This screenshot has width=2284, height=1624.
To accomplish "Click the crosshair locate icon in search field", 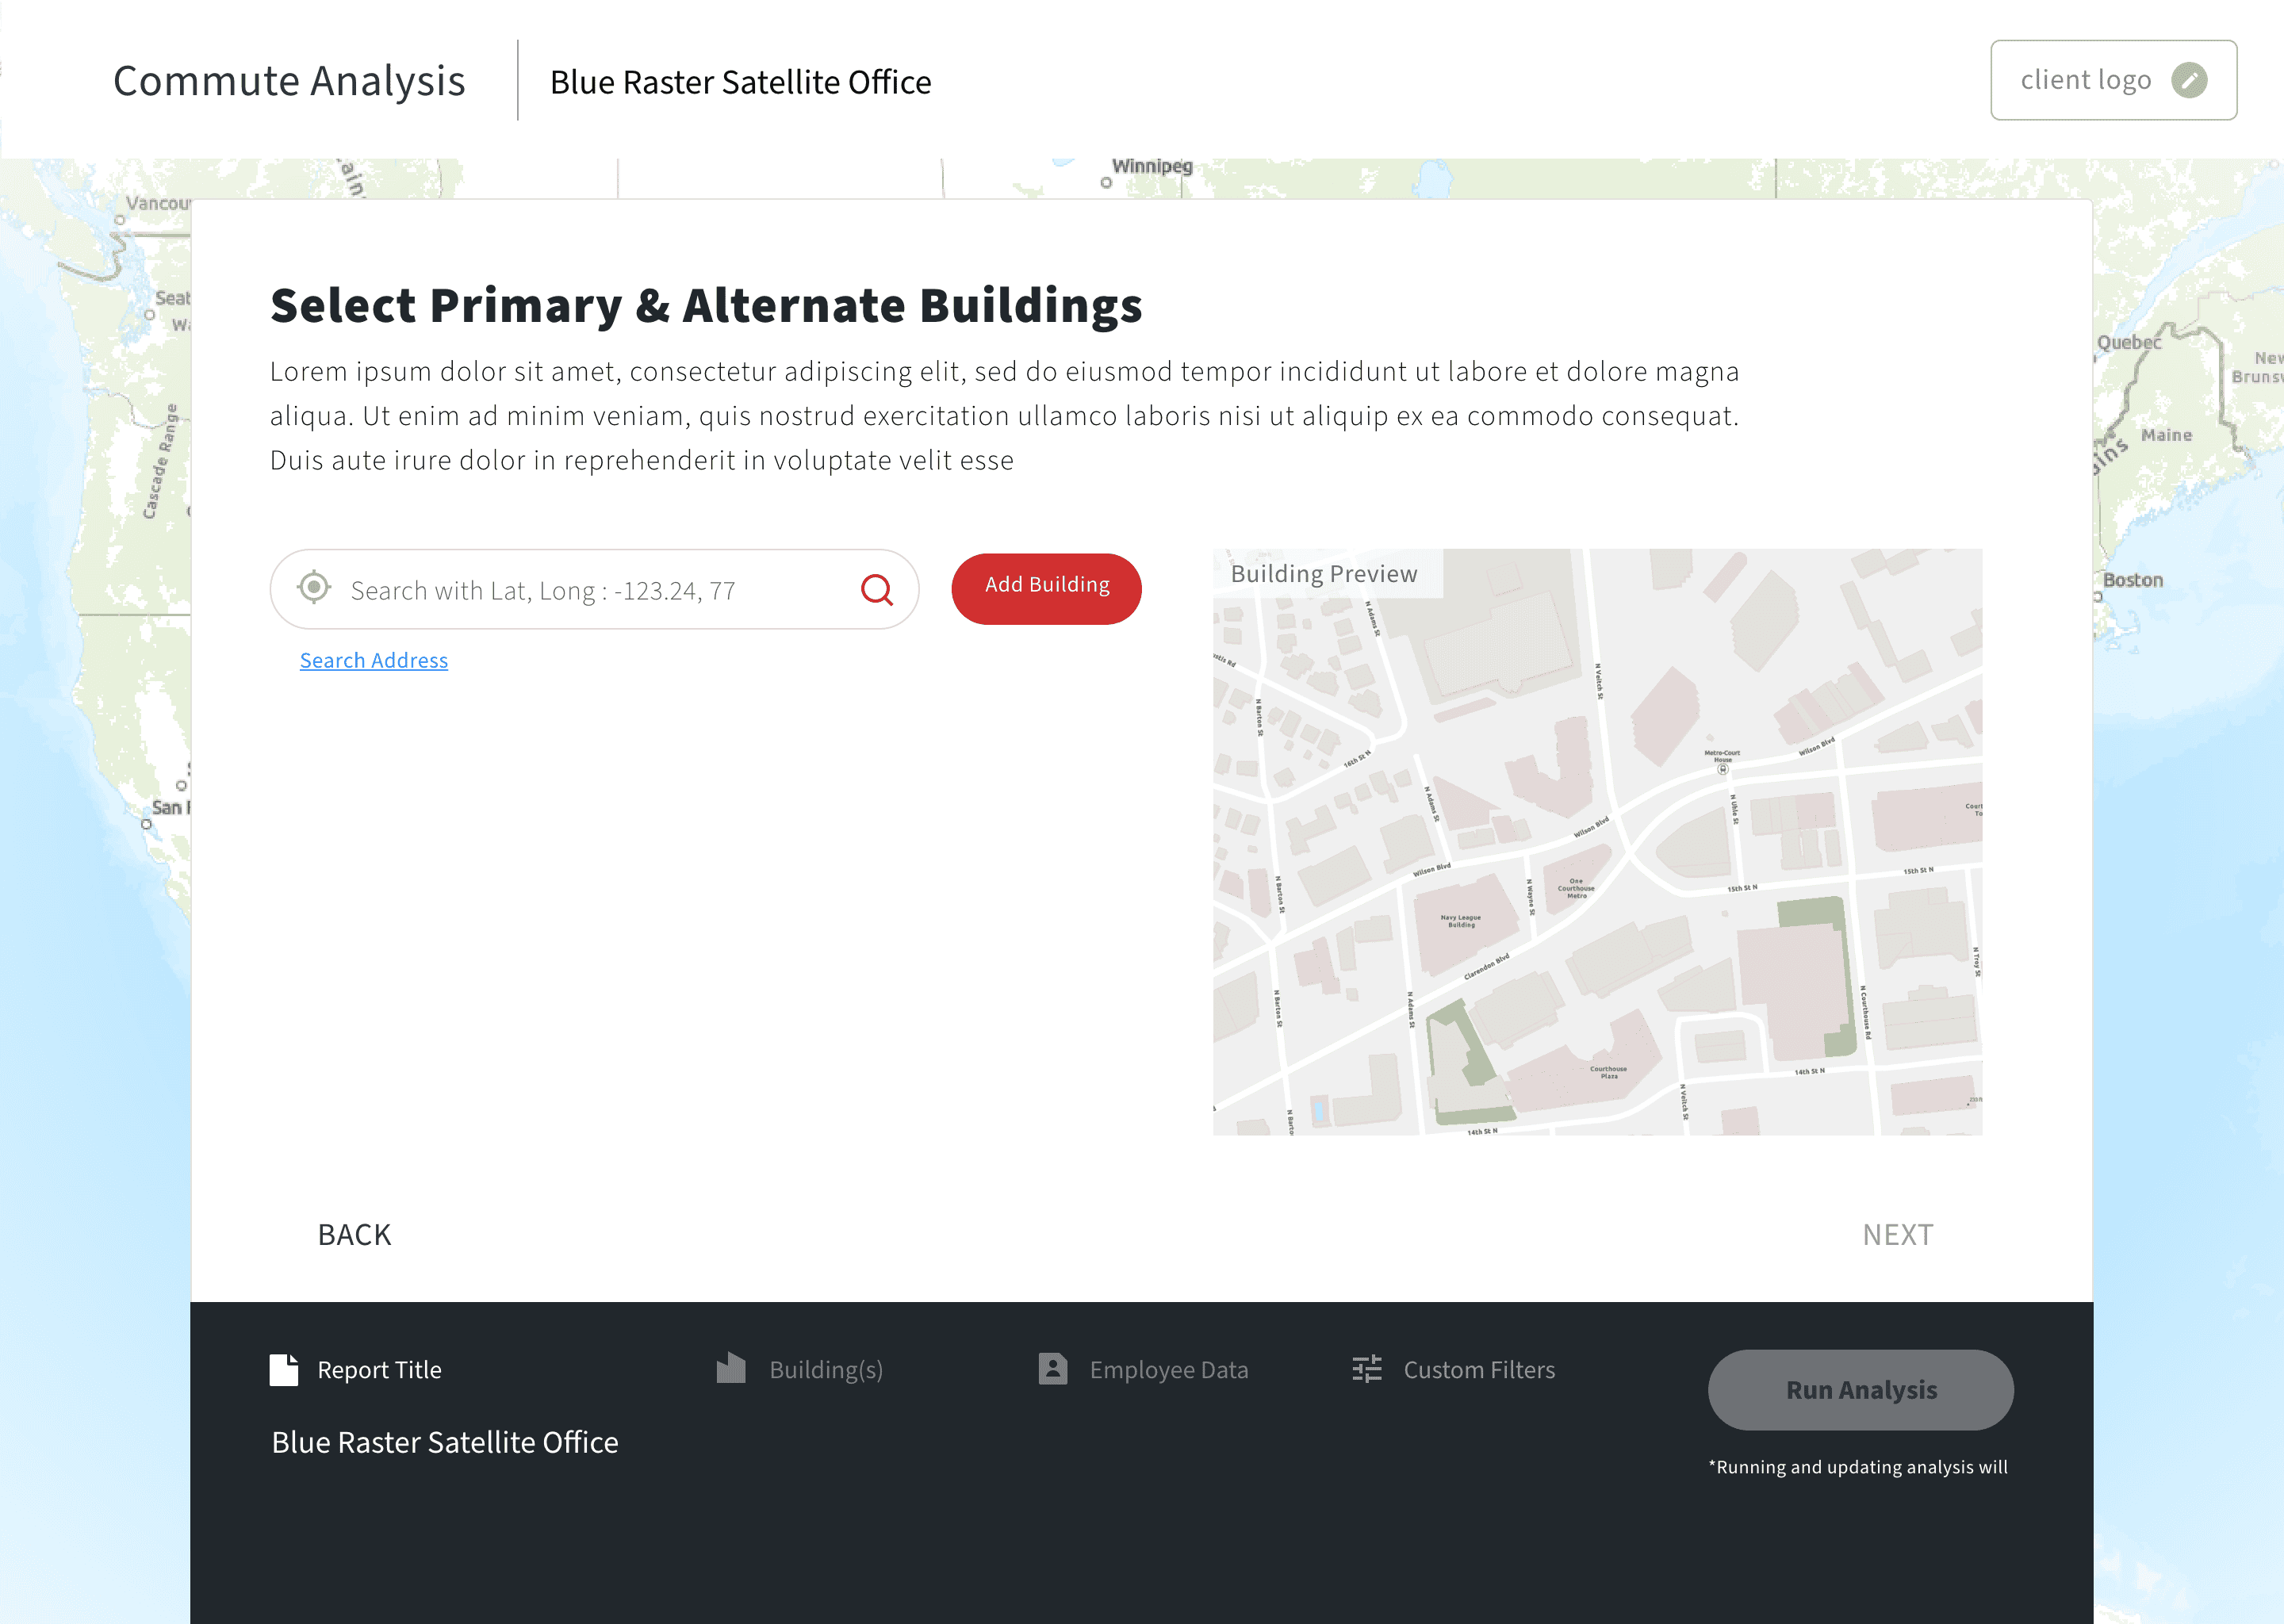I will 313,588.
